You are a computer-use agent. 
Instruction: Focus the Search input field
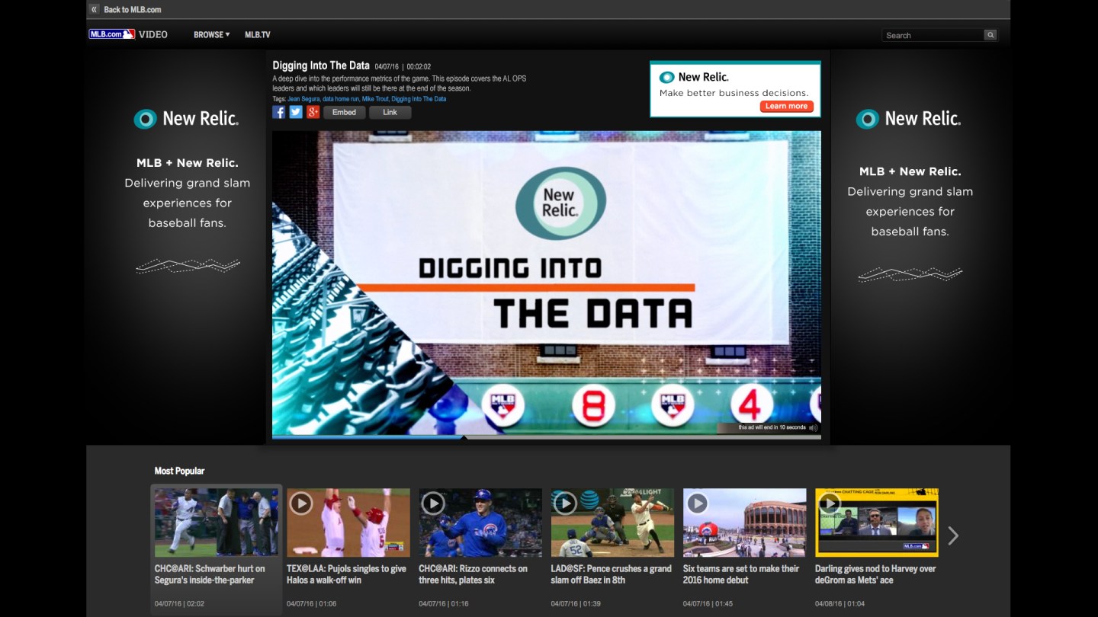[x=933, y=35]
